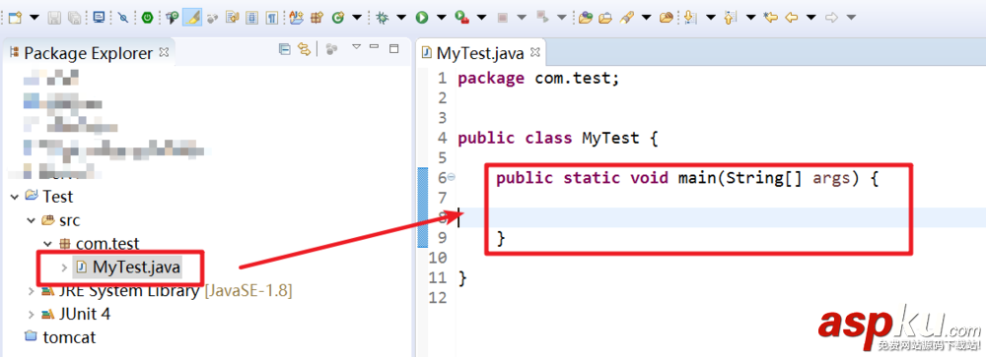The image size is (986, 357).
Task: Select the tomcat project
Action: coord(69,337)
